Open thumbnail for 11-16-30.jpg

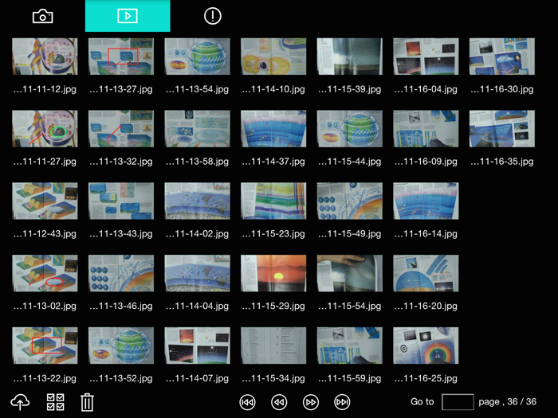click(502, 57)
